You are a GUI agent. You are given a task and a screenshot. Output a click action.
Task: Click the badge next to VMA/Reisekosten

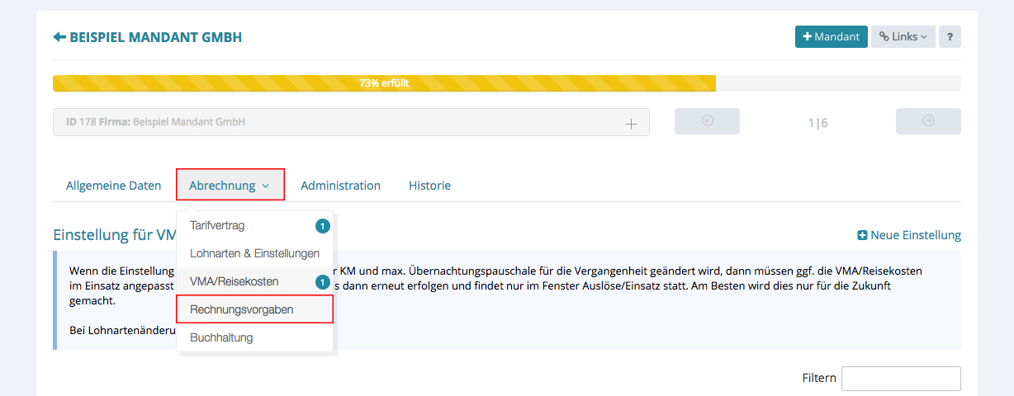tap(323, 281)
